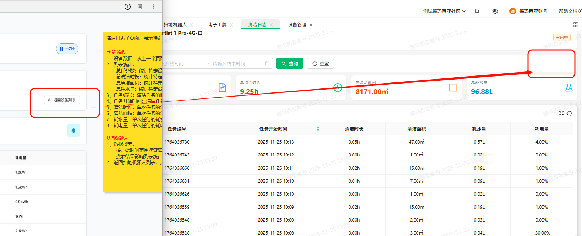Collapse the 帮助文档 panel chevron

[x=579, y=11]
